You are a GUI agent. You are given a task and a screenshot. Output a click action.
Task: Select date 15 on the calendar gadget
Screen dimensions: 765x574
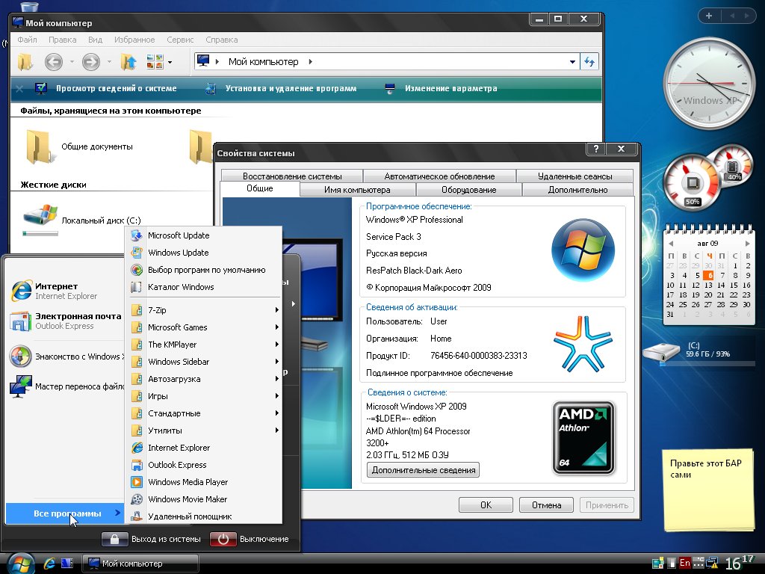coord(734,285)
